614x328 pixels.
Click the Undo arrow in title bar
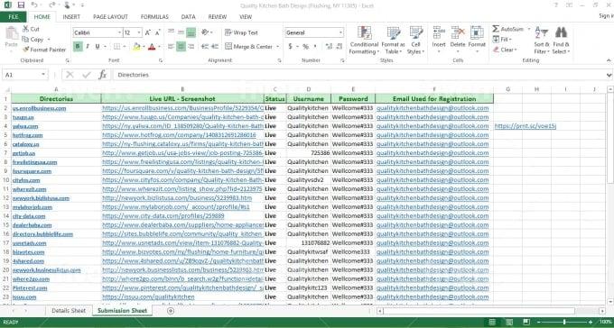click(34, 5)
